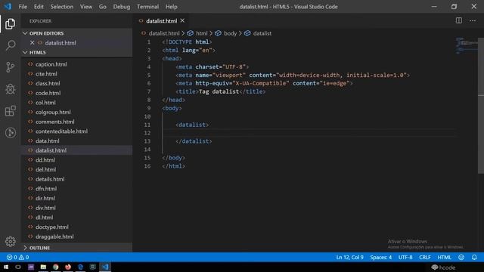Open the Windows Start button

point(6,267)
